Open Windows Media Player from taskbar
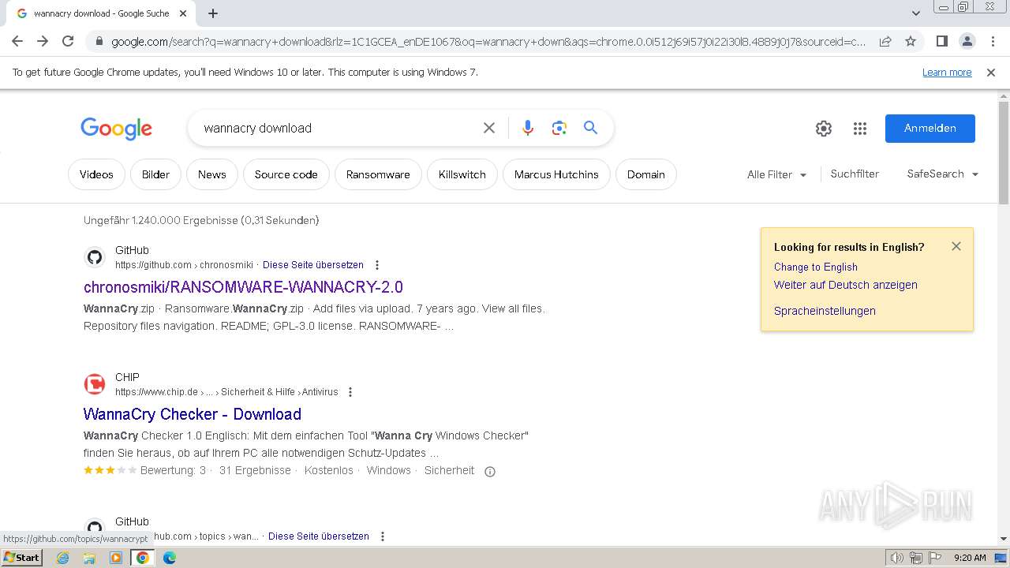The width and height of the screenshot is (1010, 568). point(116,558)
